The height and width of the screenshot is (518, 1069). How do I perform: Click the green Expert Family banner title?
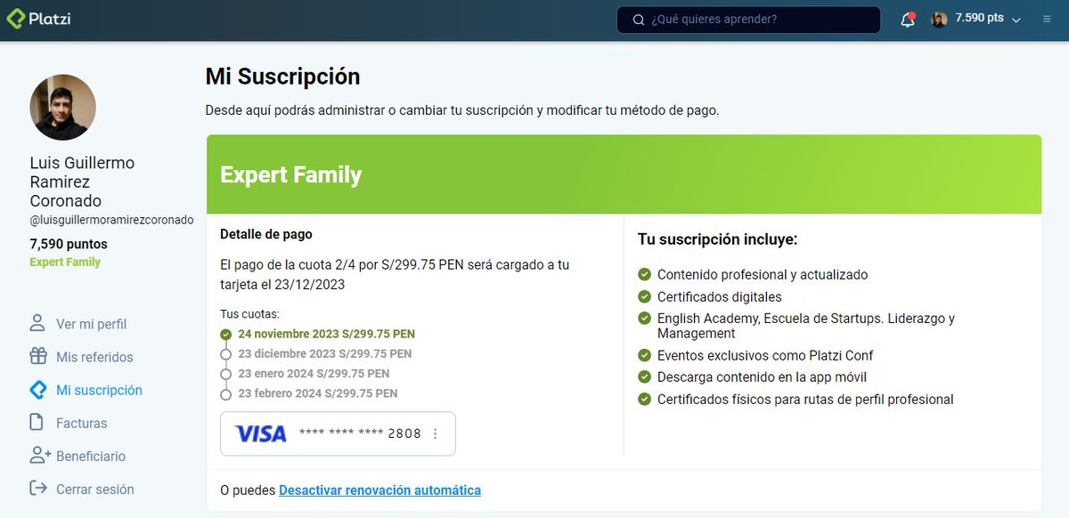[x=290, y=174]
